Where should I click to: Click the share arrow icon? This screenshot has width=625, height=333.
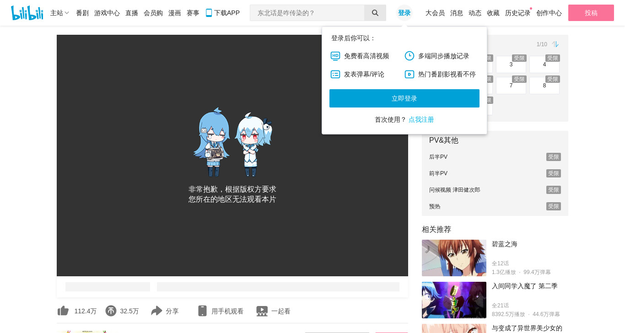(x=156, y=311)
